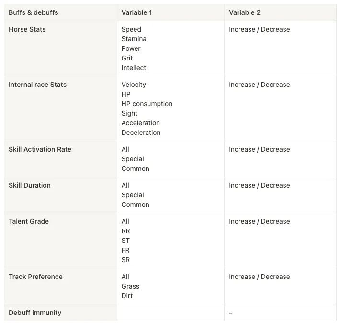Click the "Intellect" text in the table
The image size is (341, 326).
pyautogui.click(x=134, y=68)
